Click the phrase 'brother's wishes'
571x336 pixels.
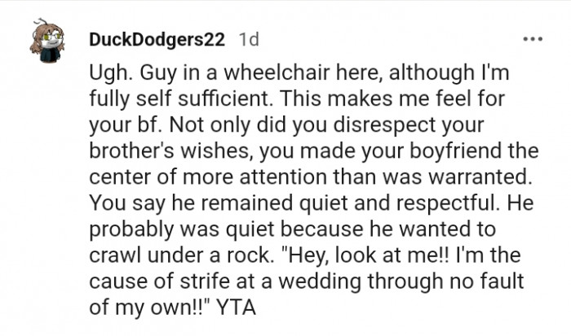click(170, 151)
